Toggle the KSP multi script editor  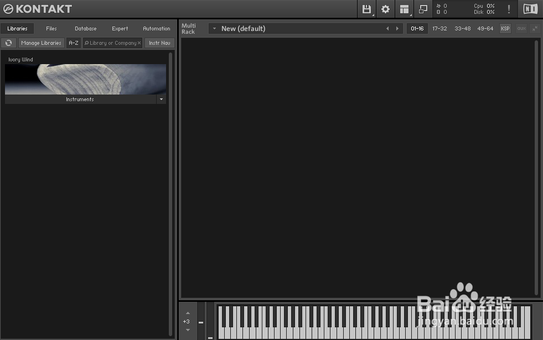505,28
